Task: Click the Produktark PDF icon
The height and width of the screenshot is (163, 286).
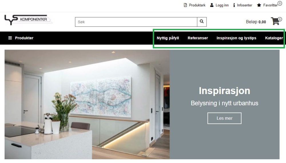Action: [185, 5]
